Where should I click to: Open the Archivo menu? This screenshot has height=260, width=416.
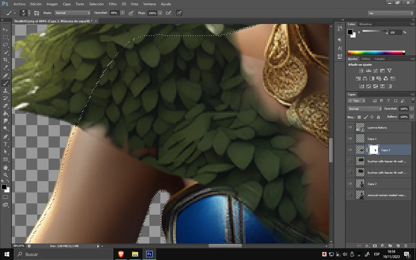pyautogui.click(x=19, y=4)
